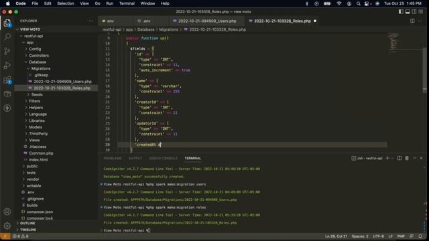Image resolution: width=429 pixels, height=241 pixels.
Task: Click the unsaved dot on Roles.php tab
Action: [315, 21]
